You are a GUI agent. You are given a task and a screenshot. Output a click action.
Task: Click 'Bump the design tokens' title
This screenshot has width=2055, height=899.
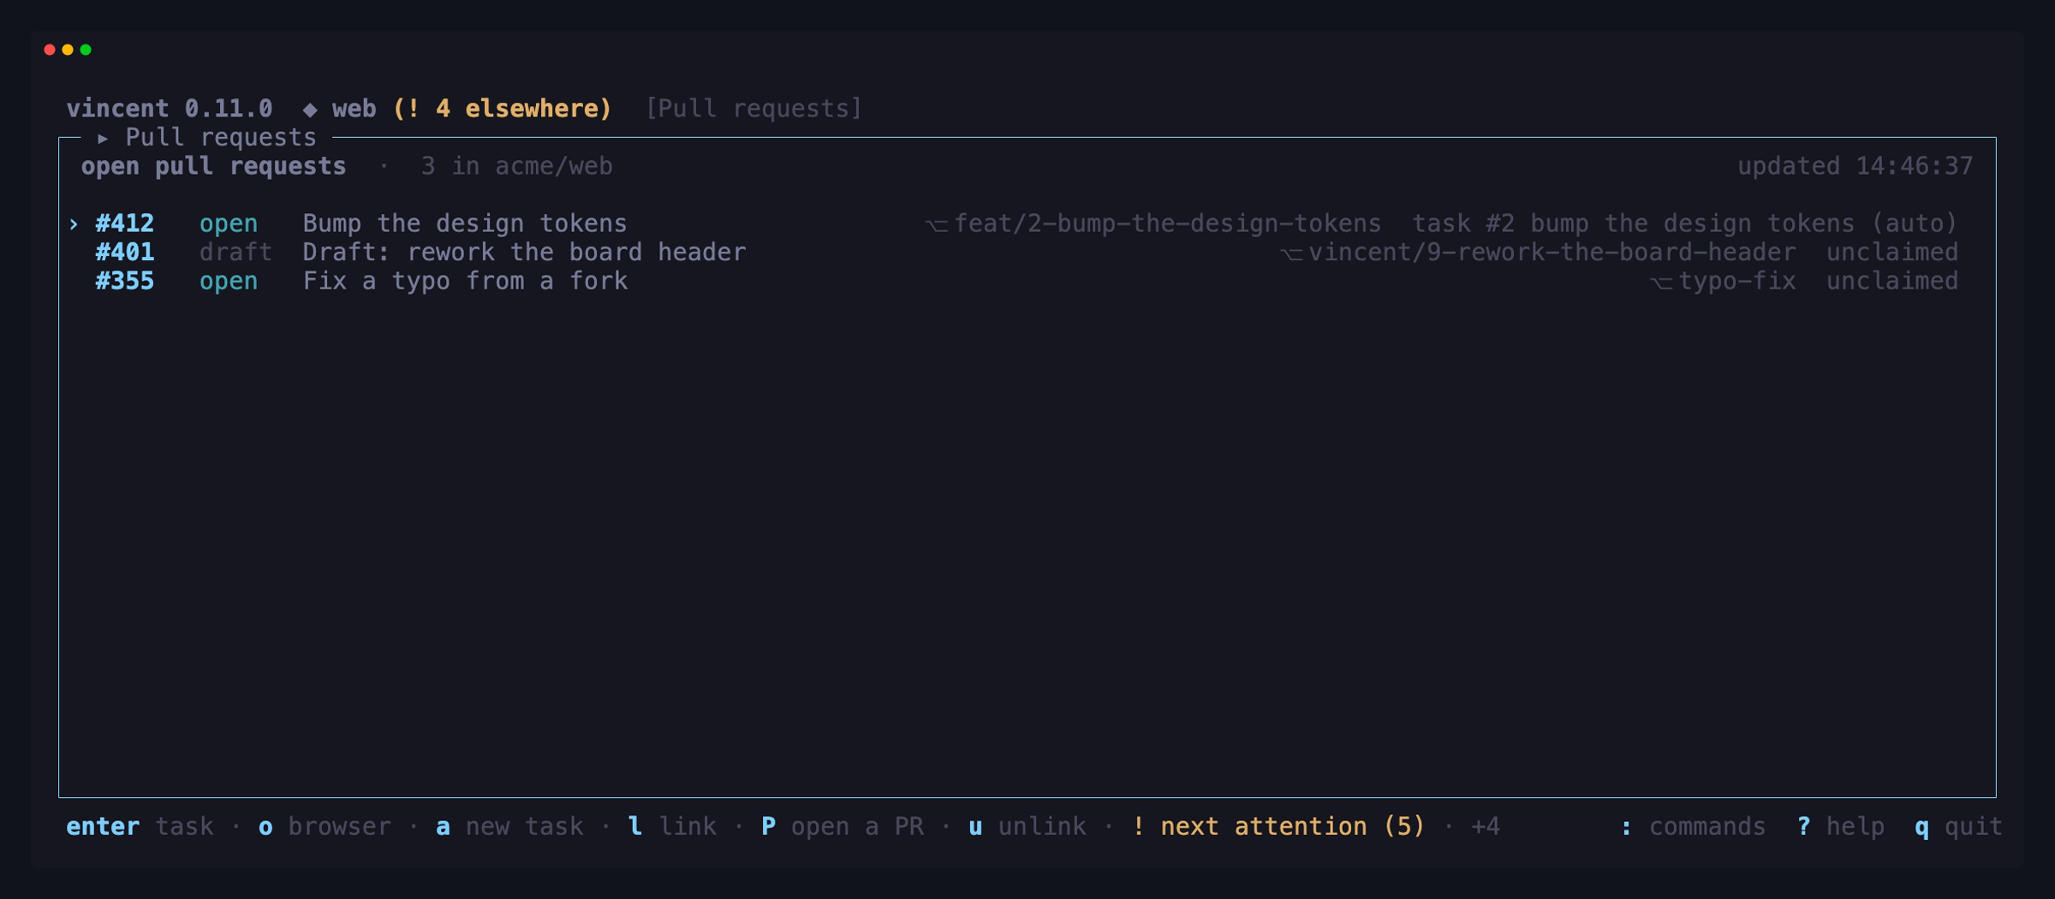click(465, 223)
